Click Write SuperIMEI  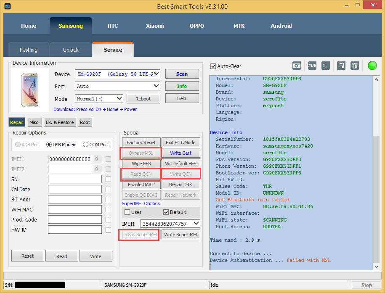pyautogui.click(x=181, y=235)
